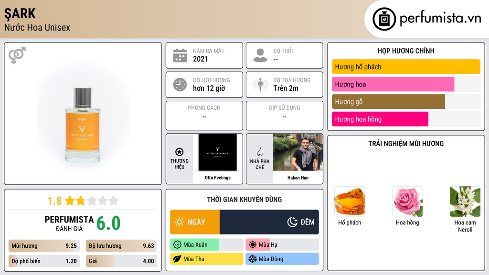This screenshot has height=275, width=489.
Task: Click the hơn 12 giờ longevity value
Action: (x=209, y=88)
